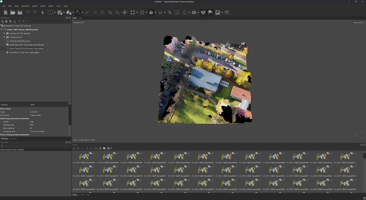Open Show Cameras dropdown arrow

pos(198,12)
